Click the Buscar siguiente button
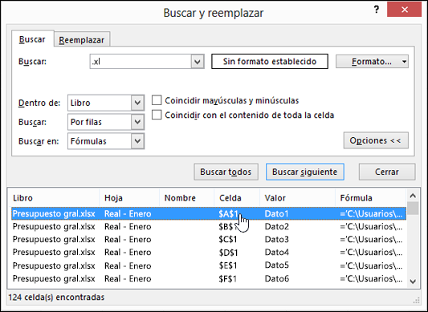Image resolution: width=428 pixels, height=312 pixels. click(x=305, y=172)
